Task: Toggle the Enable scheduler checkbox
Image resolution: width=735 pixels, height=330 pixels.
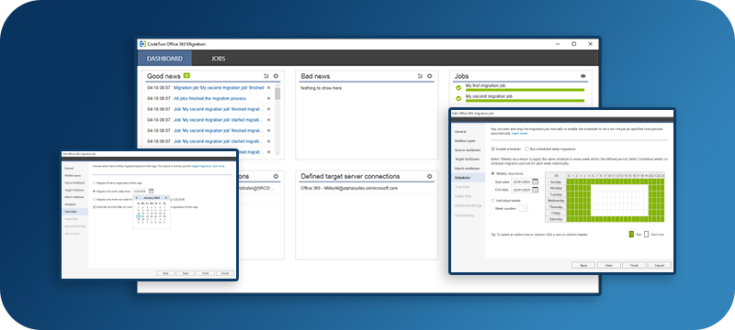Action: tap(492, 148)
